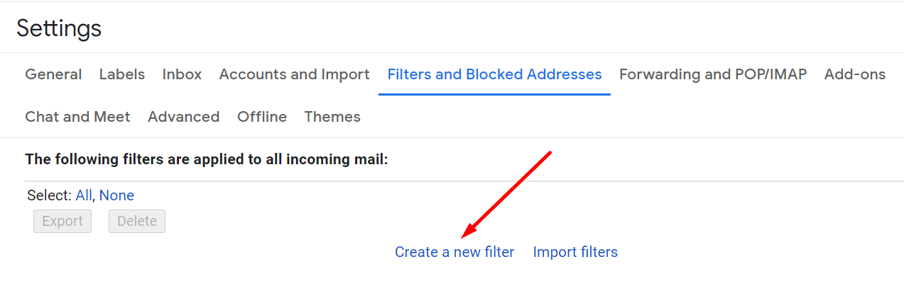Go to the Inbox settings tab
904x286 pixels.
pos(182,74)
